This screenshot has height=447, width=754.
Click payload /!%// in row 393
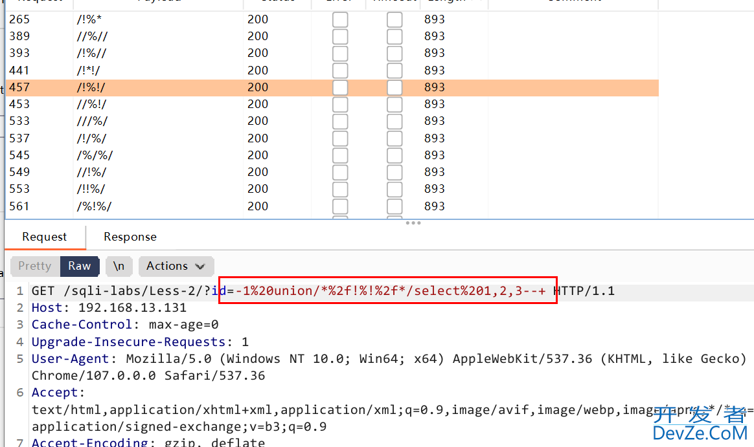91,53
